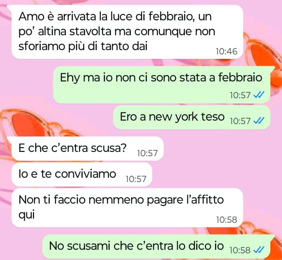This screenshot has width=282, height=260.
Task: Tap the 10:58 timestamp on the rent message
Action: pyautogui.click(x=226, y=220)
